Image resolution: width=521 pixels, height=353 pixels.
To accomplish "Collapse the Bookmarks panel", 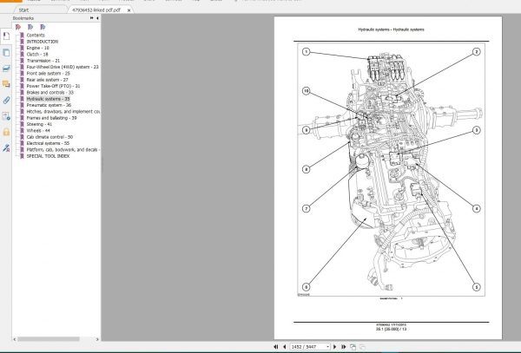I will tap(96, 17).
